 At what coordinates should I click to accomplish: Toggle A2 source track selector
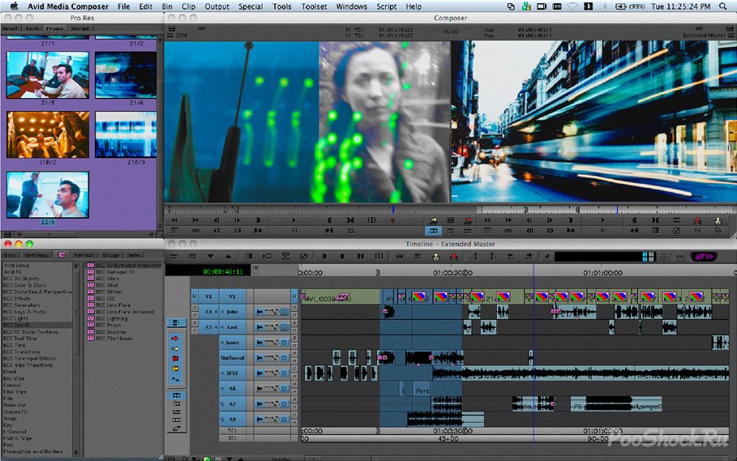[x=208, y=327]
